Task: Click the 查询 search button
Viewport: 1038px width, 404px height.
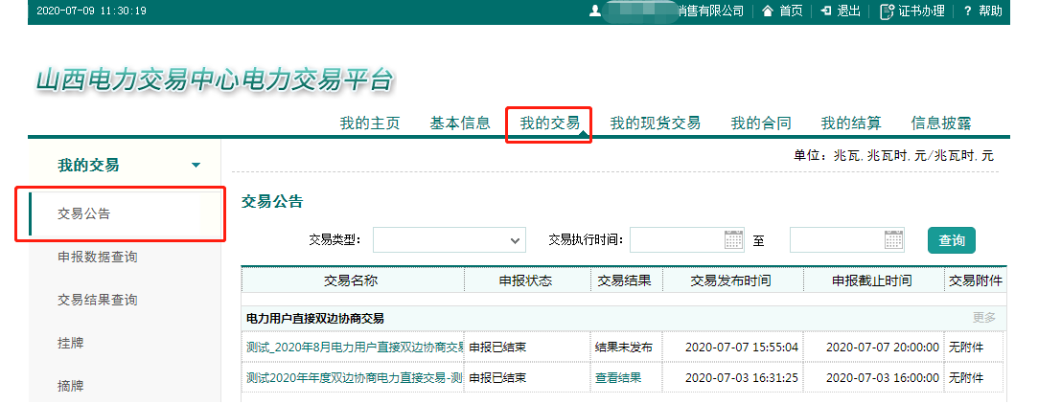Action: pos(951,240)
